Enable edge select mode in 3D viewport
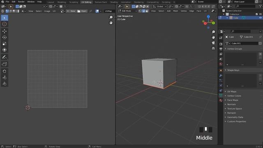Viewport: 263px width, 148px height. (143, 11)
